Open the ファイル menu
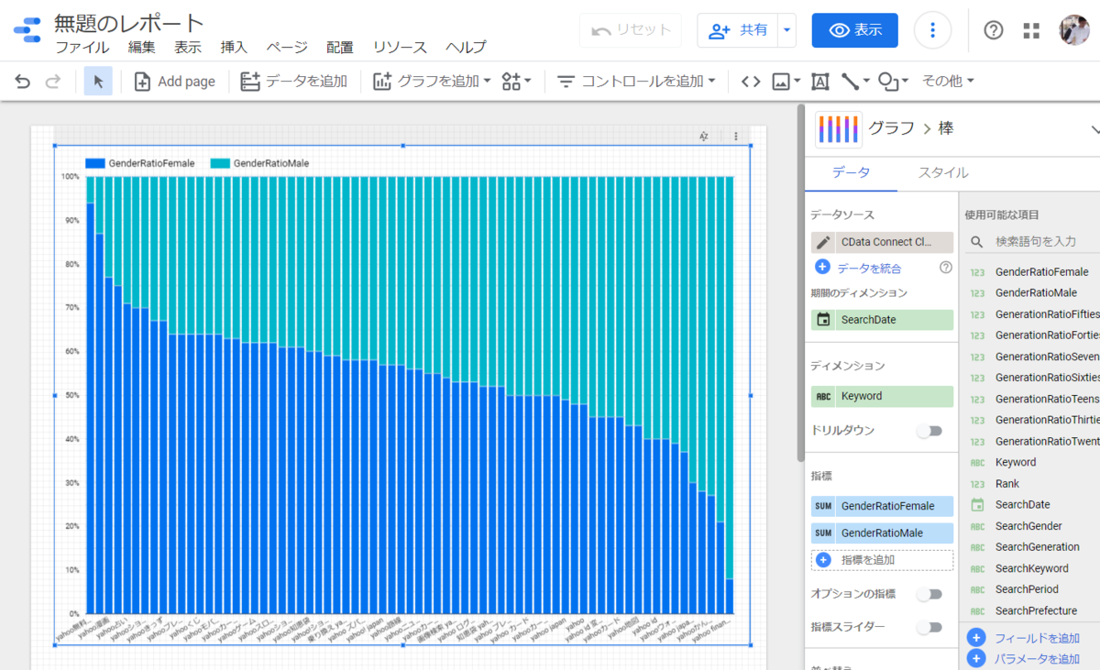 (x=82, y=48)
